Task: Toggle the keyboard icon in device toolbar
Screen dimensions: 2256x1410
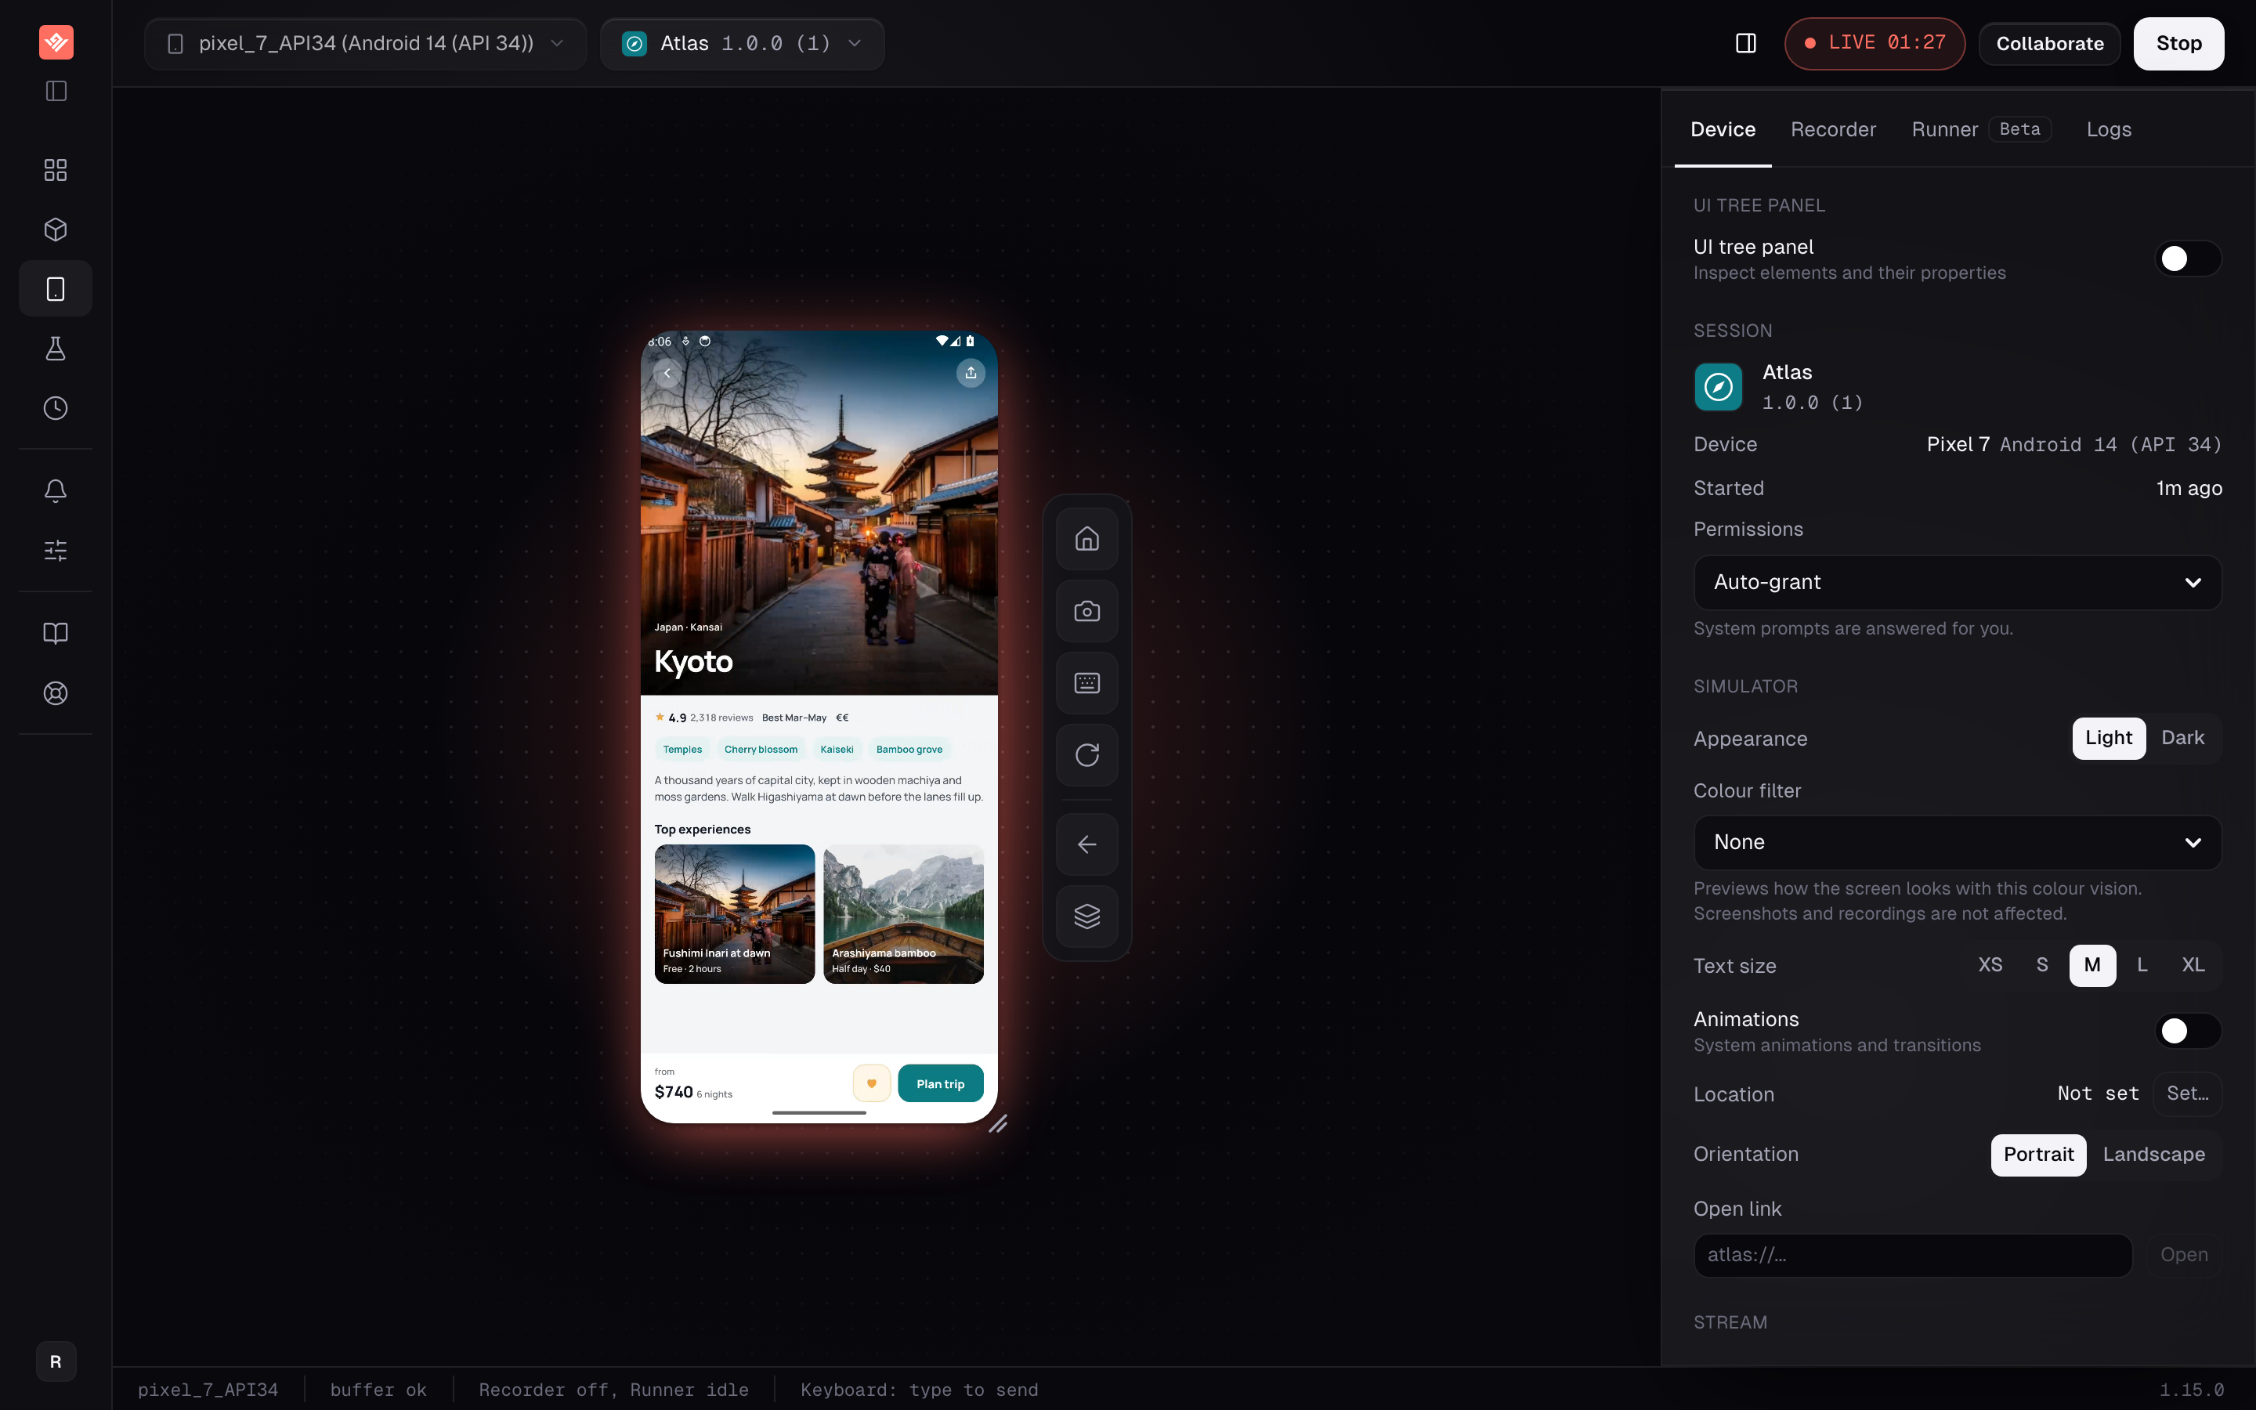Action: click(x=1087, y=682)
